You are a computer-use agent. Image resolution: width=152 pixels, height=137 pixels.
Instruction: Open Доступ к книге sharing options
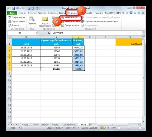[70, 25]
